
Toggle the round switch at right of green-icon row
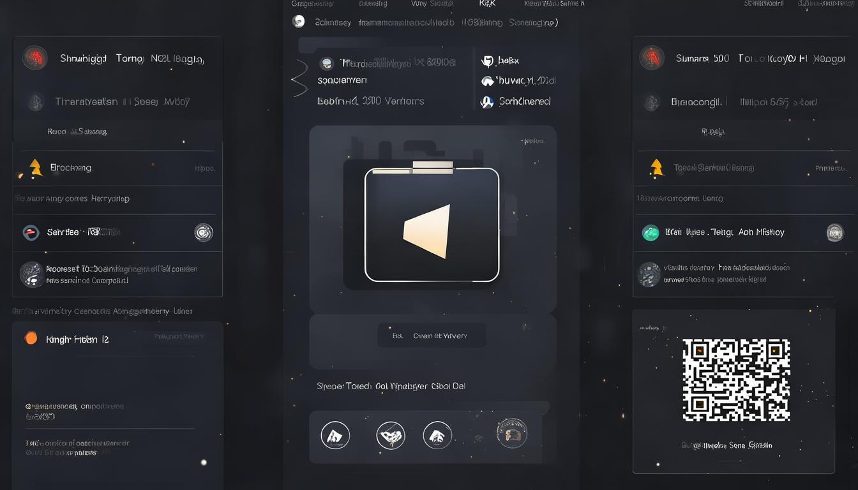click(x=834, y=233)
